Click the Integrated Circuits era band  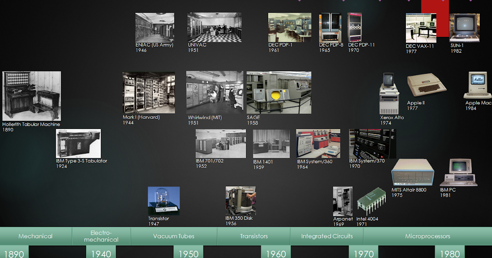326,236
